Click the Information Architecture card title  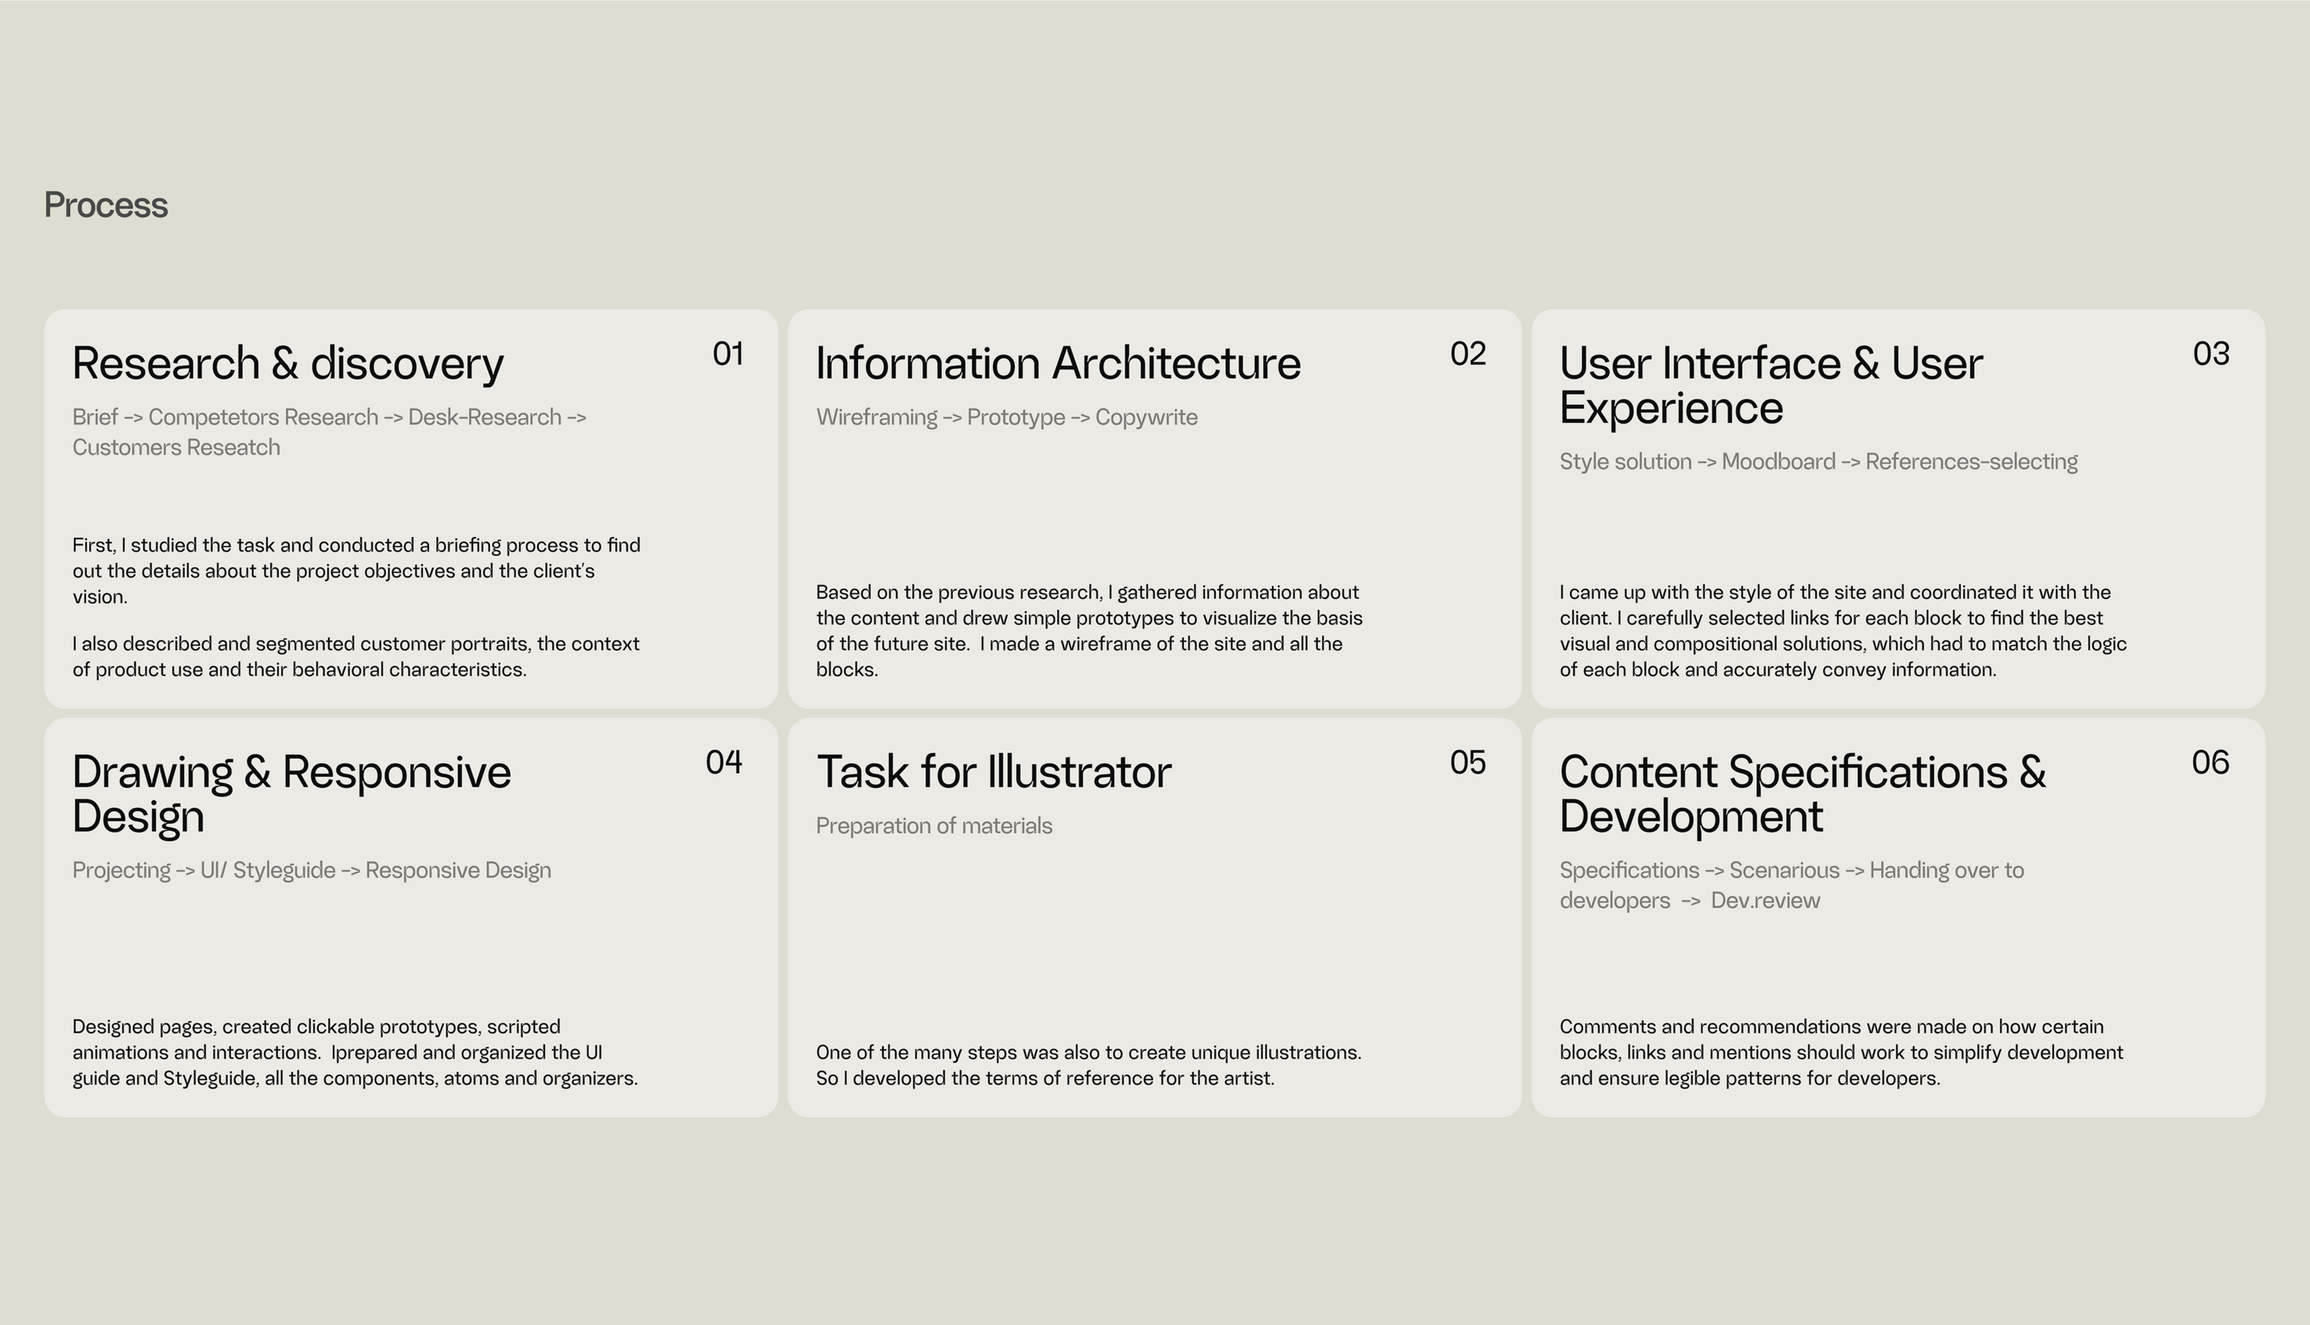tap(1058, 364)
